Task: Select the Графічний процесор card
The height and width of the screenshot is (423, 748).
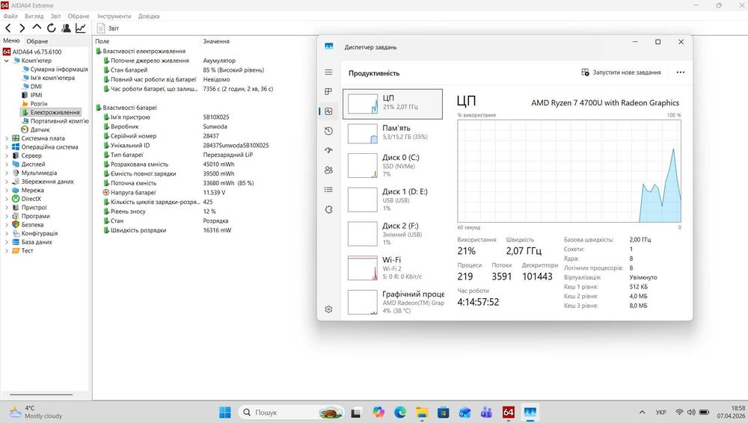Action: coord(393,302)
